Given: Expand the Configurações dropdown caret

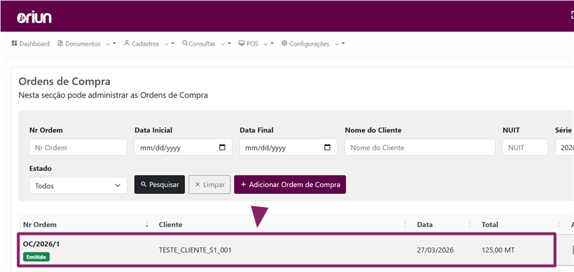Looking at the screenshot, I should pos(343,44).
